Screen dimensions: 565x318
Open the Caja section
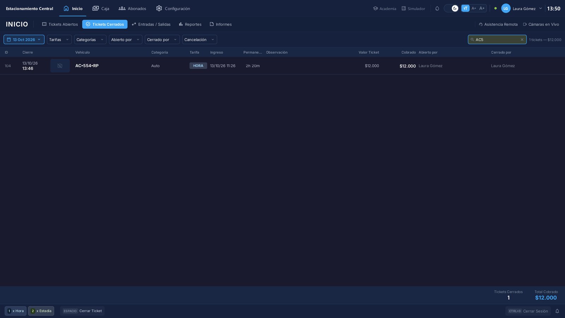click(101, 8)
